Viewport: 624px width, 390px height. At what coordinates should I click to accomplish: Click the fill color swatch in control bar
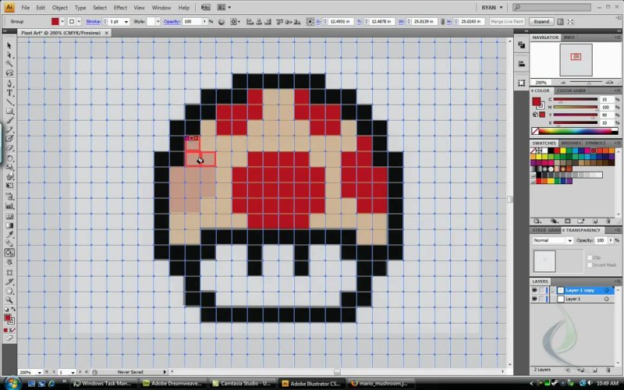[55, 22]
